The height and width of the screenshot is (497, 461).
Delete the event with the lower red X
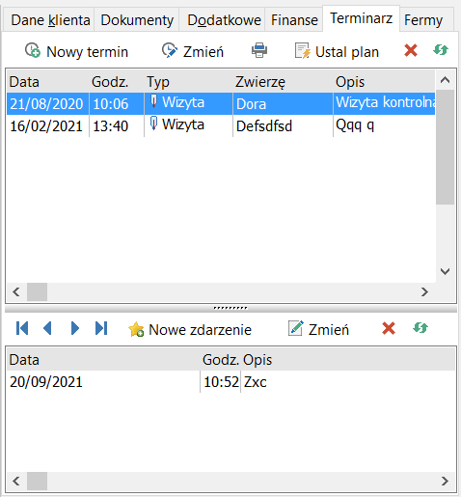tap(389, 328)
